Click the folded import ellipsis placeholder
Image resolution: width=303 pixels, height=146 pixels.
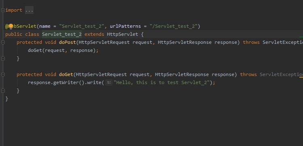coord(29,10)
